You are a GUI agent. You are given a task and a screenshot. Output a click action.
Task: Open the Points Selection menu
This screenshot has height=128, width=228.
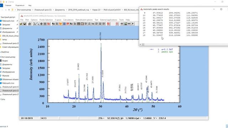click(x=46, y=20)
